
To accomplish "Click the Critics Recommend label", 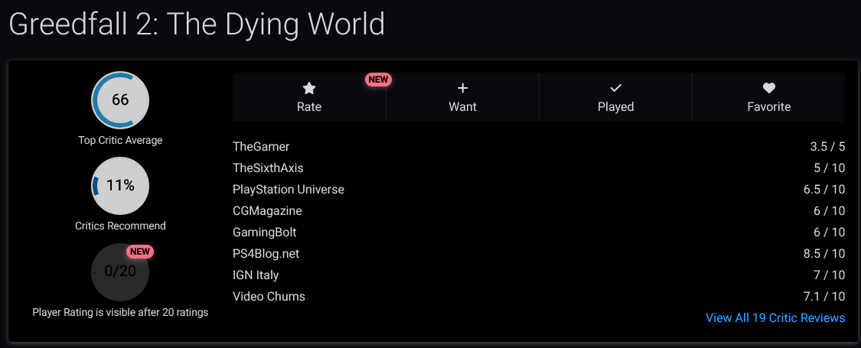I will (120, 226).
